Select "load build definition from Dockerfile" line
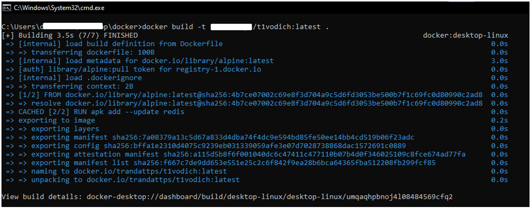532x209 pixels. [114, 44]
